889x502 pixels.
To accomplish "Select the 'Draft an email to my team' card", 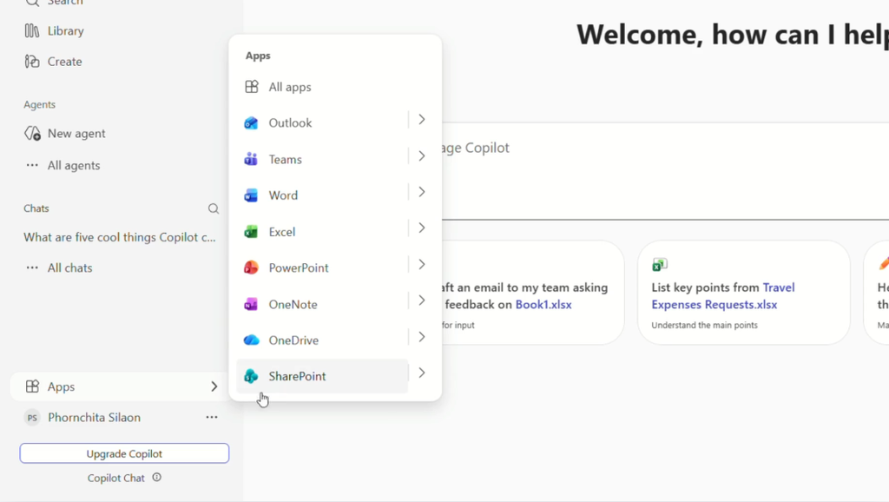I will point(533,292).
